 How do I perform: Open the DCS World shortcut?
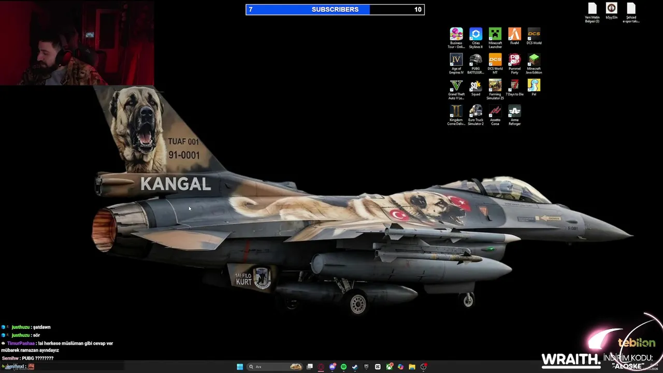pyautogui.click(x=534, y=36)
